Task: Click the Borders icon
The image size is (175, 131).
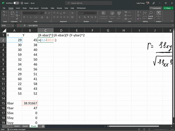Action: (x=36, y=17)
